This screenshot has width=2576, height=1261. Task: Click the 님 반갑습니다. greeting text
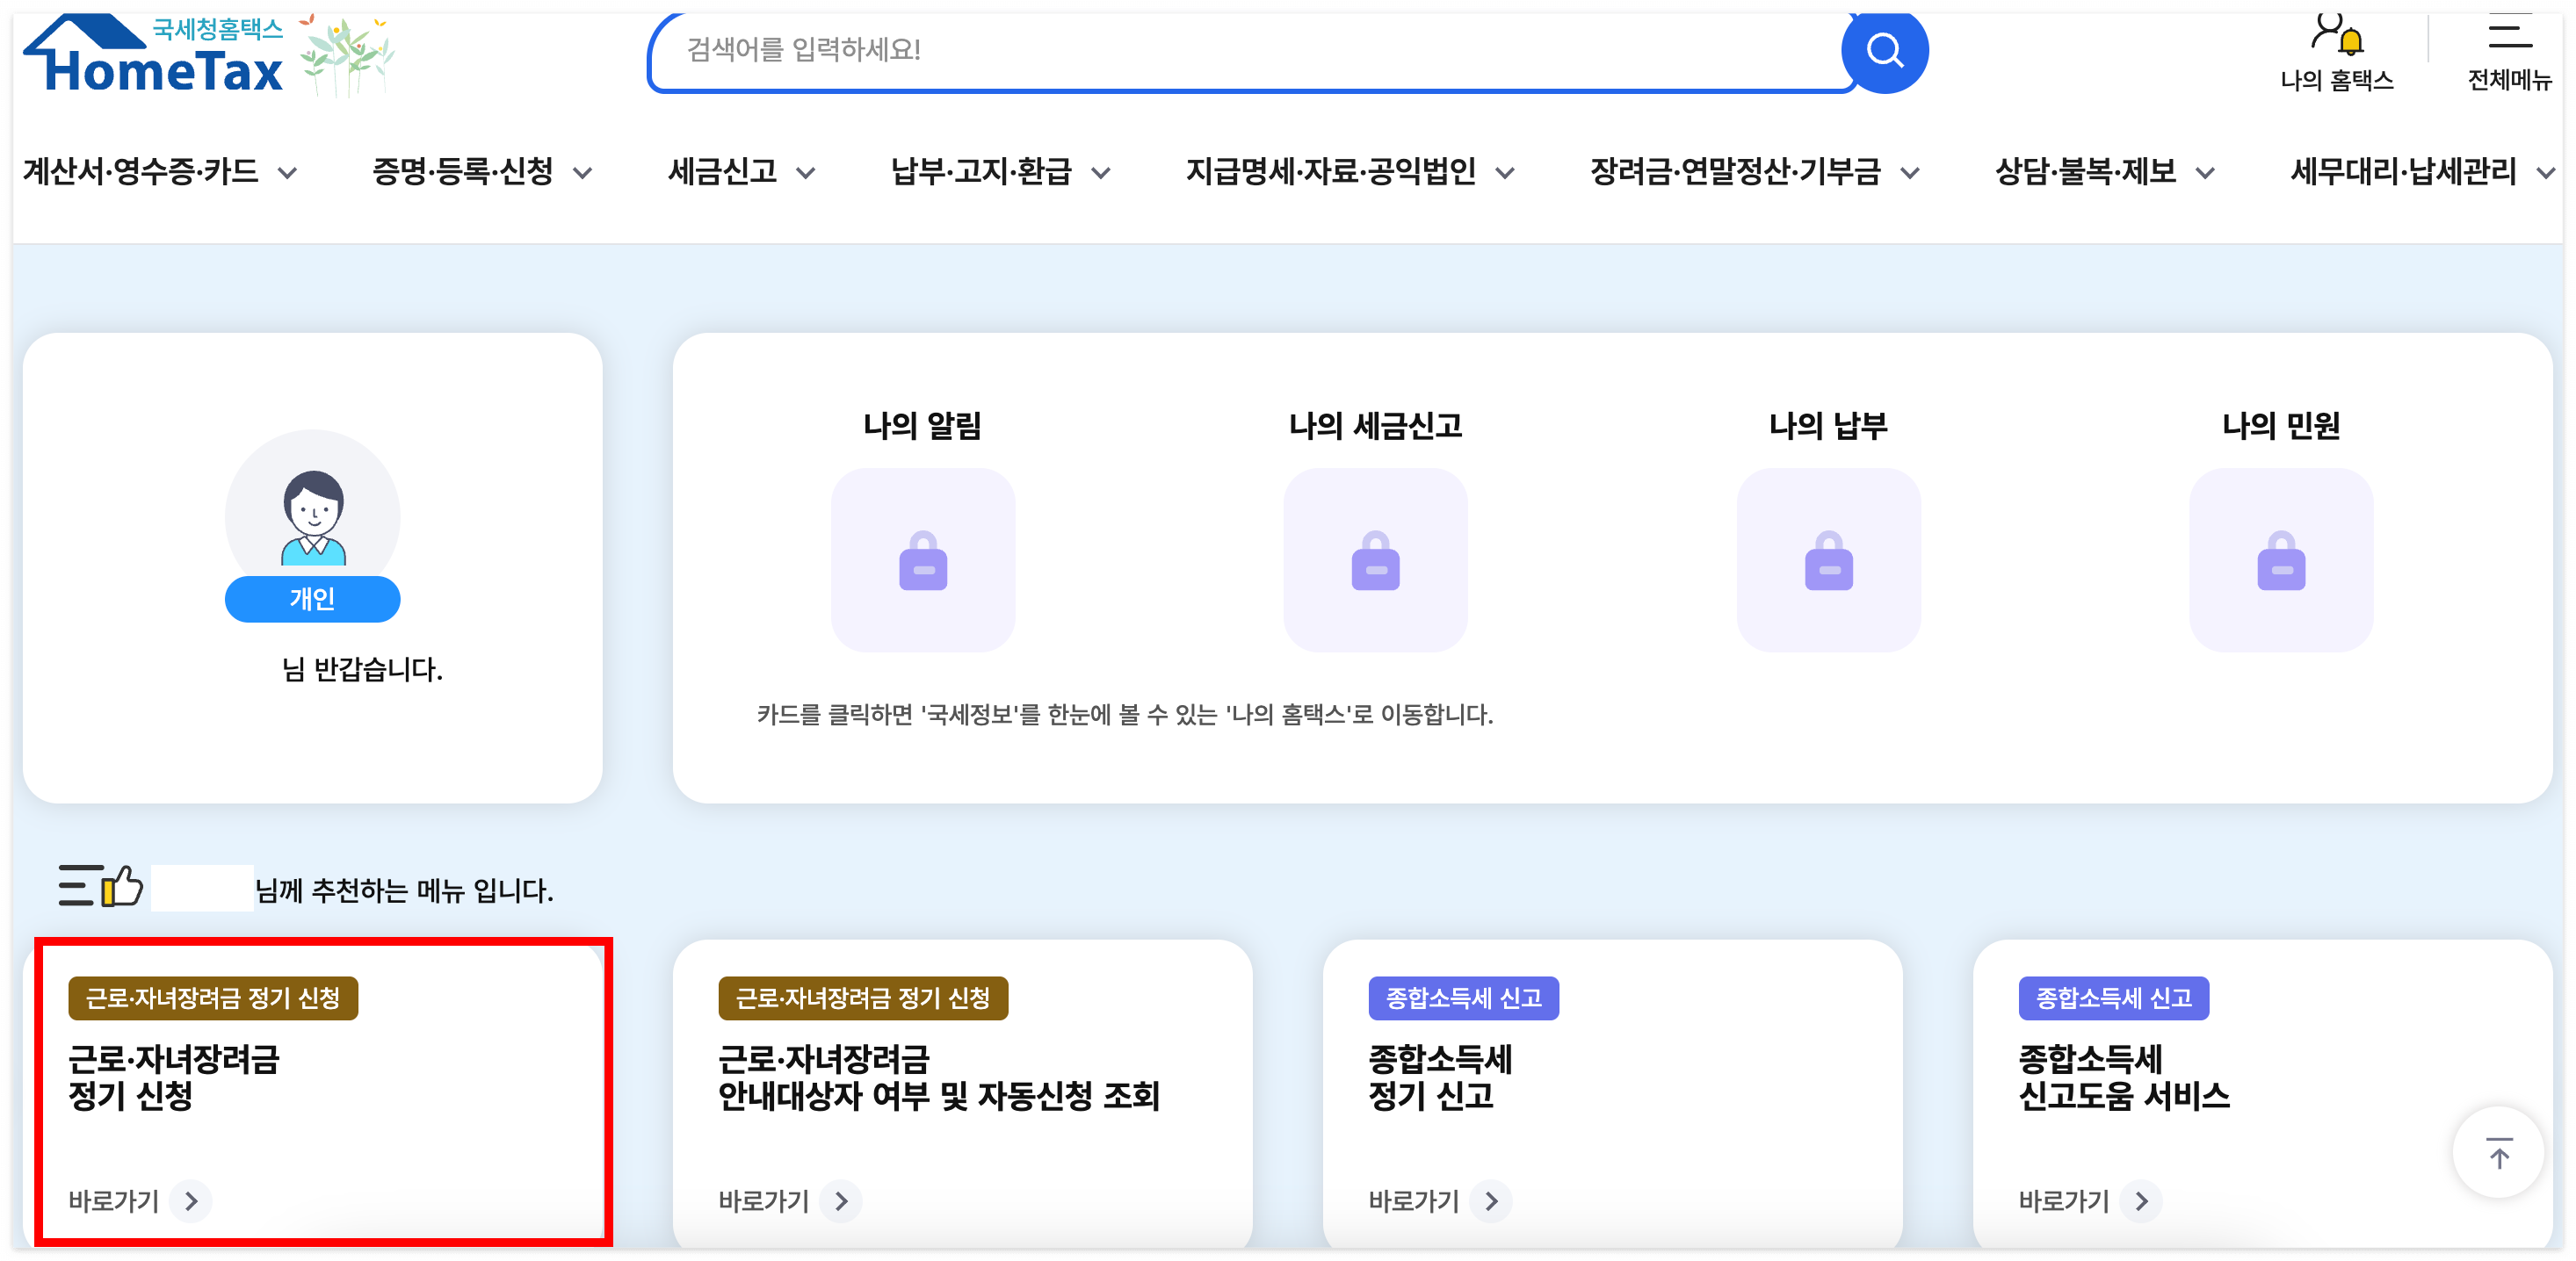coord(362,668)
